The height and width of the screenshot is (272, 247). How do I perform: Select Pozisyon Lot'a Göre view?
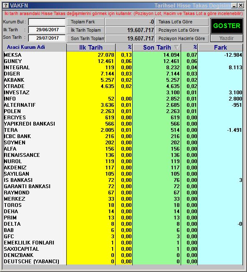click(181, 30)
